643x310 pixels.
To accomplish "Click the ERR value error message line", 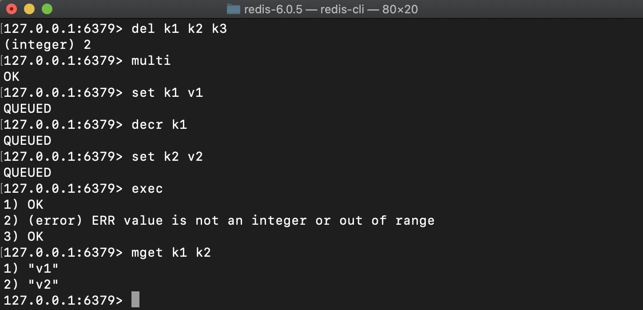I will (x=219, y=220).
